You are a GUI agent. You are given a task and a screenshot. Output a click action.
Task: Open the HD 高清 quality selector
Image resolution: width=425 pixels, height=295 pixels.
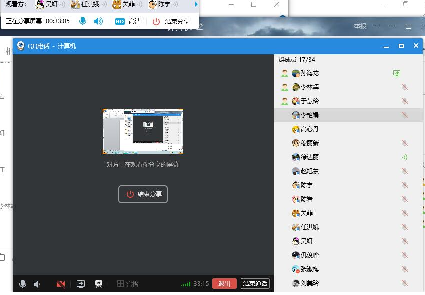click(128, 21)
